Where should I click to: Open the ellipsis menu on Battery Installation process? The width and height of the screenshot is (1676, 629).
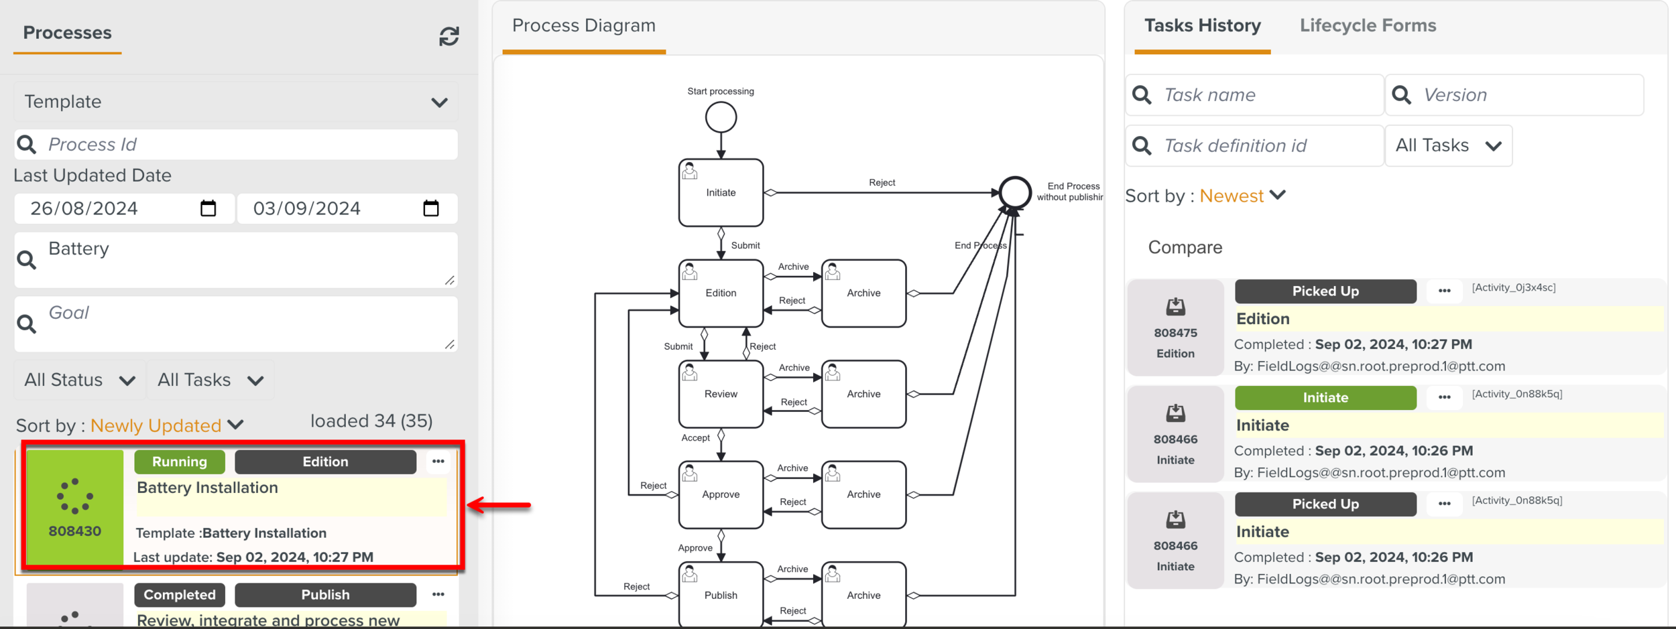(x=438, y=461)
